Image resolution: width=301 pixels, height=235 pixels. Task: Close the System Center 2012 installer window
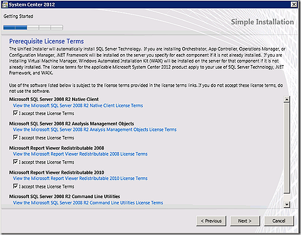coord(293,4)
